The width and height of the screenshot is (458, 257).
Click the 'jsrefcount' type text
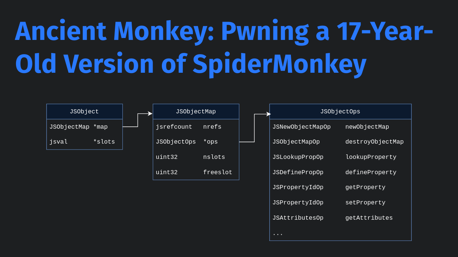[174, 127]
